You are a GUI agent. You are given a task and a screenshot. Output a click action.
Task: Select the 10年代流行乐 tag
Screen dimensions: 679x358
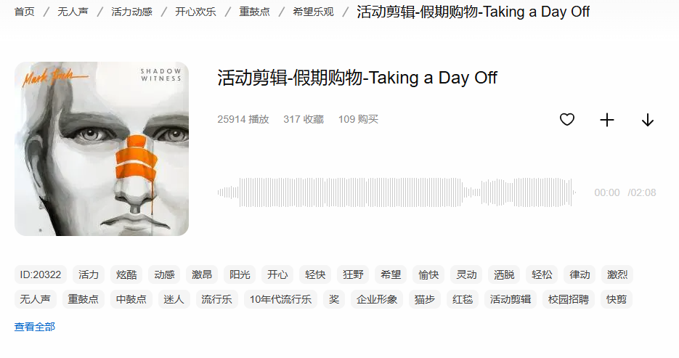coord(280,300)
